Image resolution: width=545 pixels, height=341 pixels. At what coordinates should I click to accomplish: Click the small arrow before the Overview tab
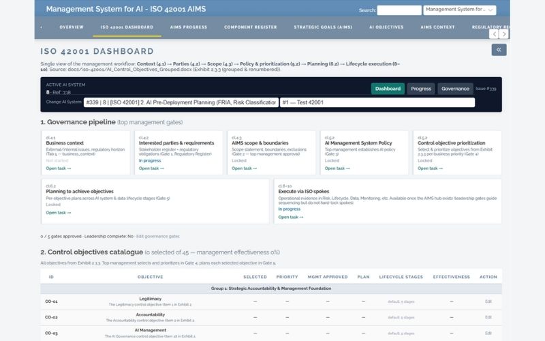42,27
